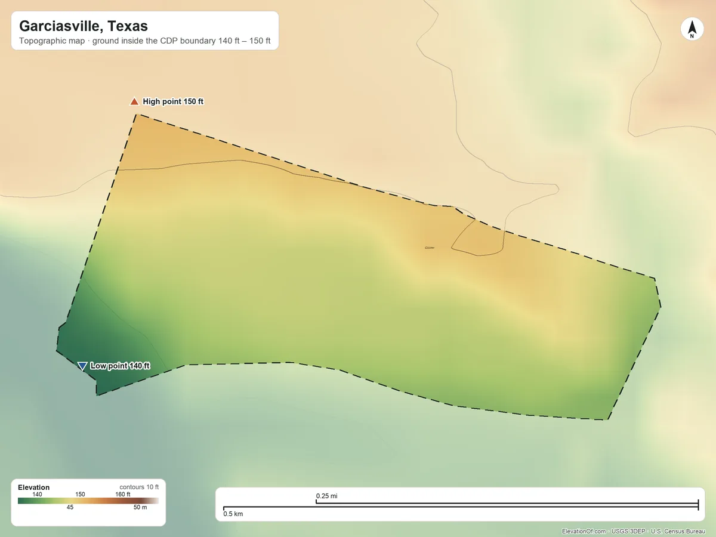Click the '50 m' legend value
The image size is (716, 537).
pos(140,507)
